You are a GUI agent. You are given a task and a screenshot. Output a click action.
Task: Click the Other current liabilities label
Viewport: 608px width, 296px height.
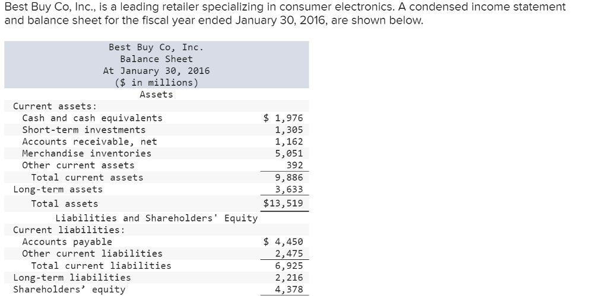(x=92, y=253)
